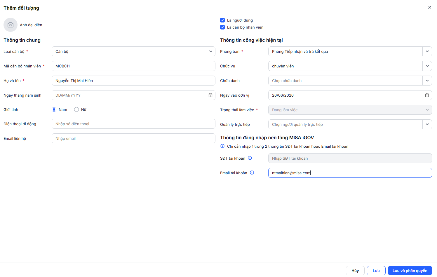Screen dimensions: 437x277
Task: Click info icon next to SĐT tài khoản
Action: [x=250, y=158]
